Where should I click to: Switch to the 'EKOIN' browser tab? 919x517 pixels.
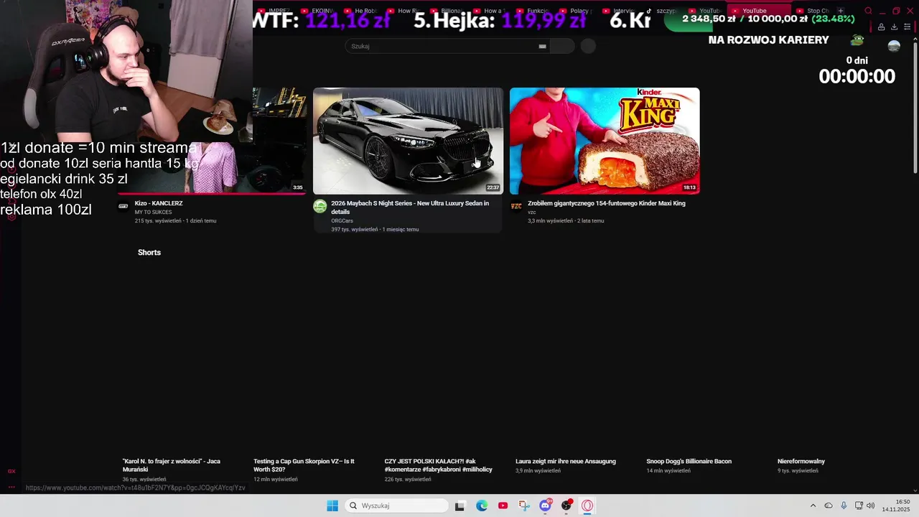click(317, 11)
